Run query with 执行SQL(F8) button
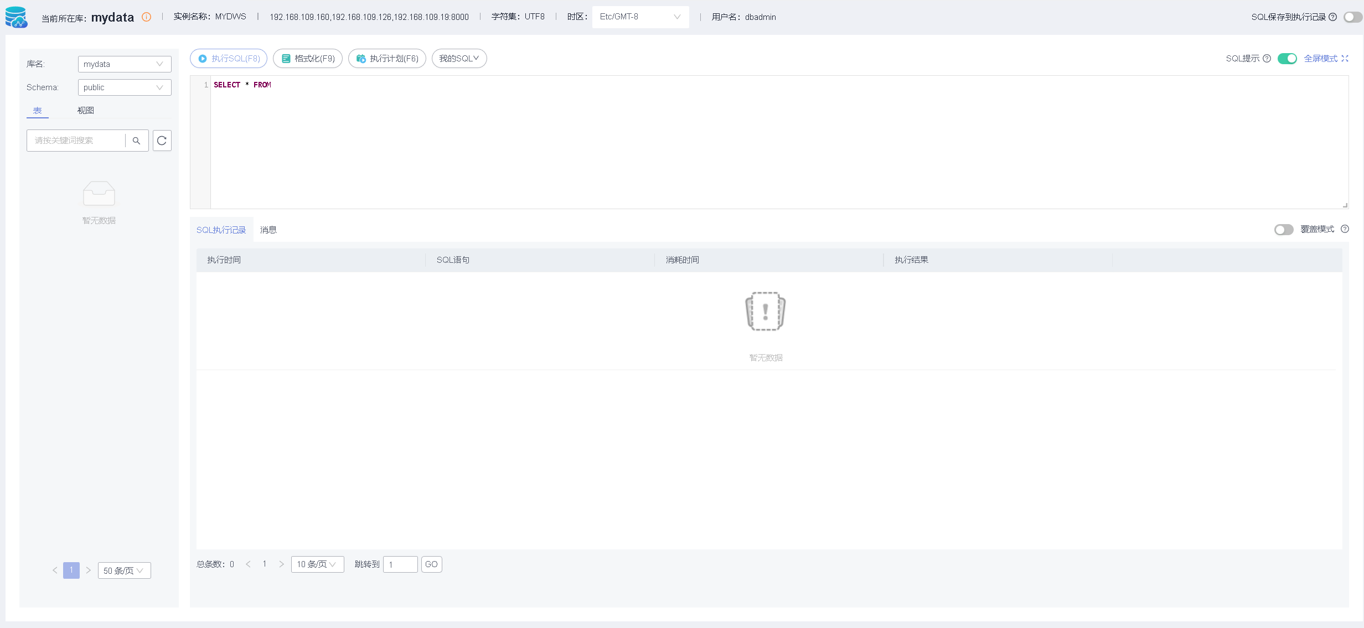Viewport: 1364px width, 628px height. pyautogui.click(x=229, y=59)
